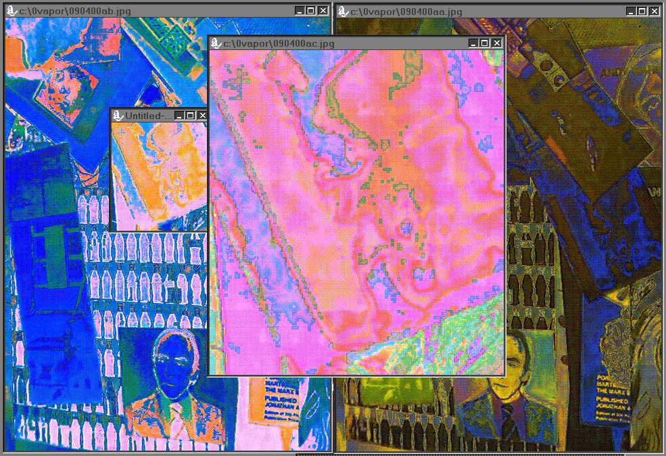Close the 090400ab.jpg image window

[323, 12]
